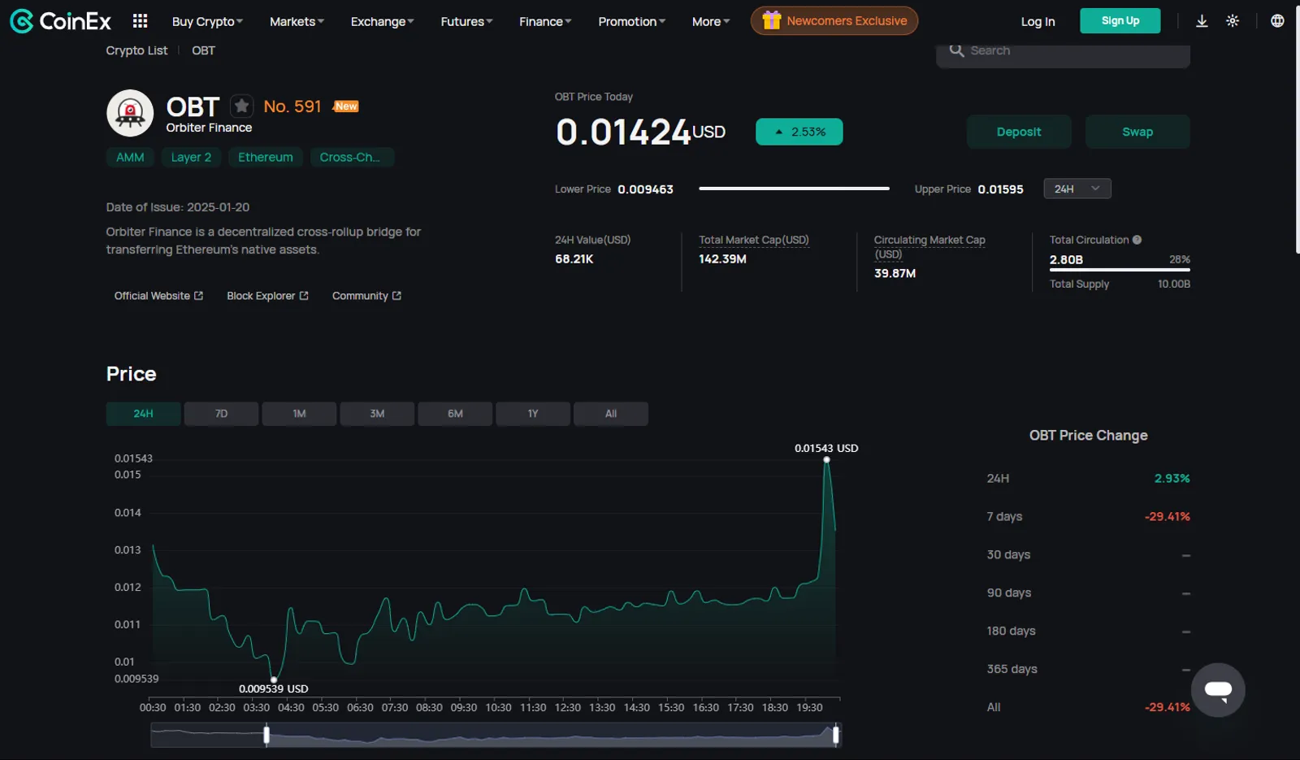Click the OBT Orbiter Finance coin logo
The image size is (1300, 760).
point(130,113)
